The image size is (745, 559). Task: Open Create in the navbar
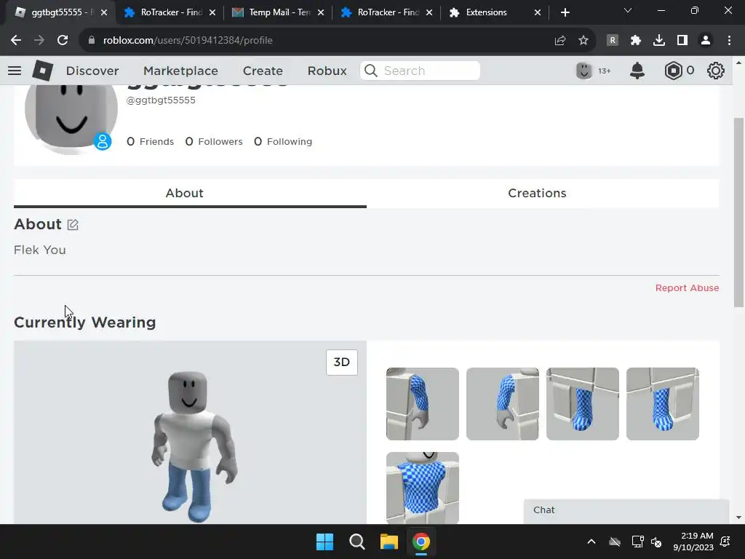(x=263, y=71)
